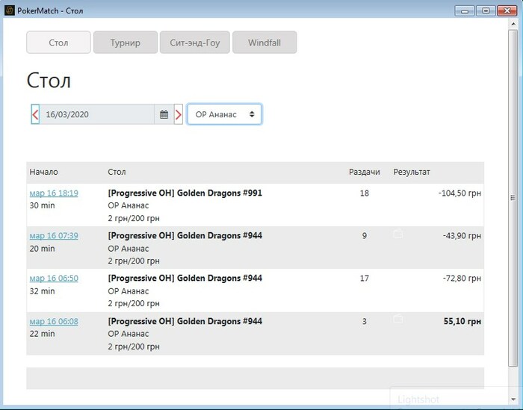Screen dimensions: 523x410
Task: Minimize the PokerMatch window
Action: [465, 10]
